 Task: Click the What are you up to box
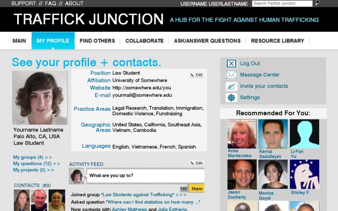(146, 176)
